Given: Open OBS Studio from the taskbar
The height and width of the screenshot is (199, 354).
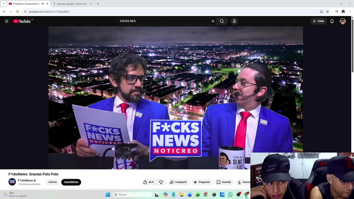Looking at the screenshot, I should pyautogui.click(x=238, y=195).
